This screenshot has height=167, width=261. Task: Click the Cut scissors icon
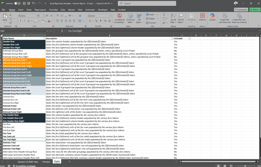click(x=11, y=15)
